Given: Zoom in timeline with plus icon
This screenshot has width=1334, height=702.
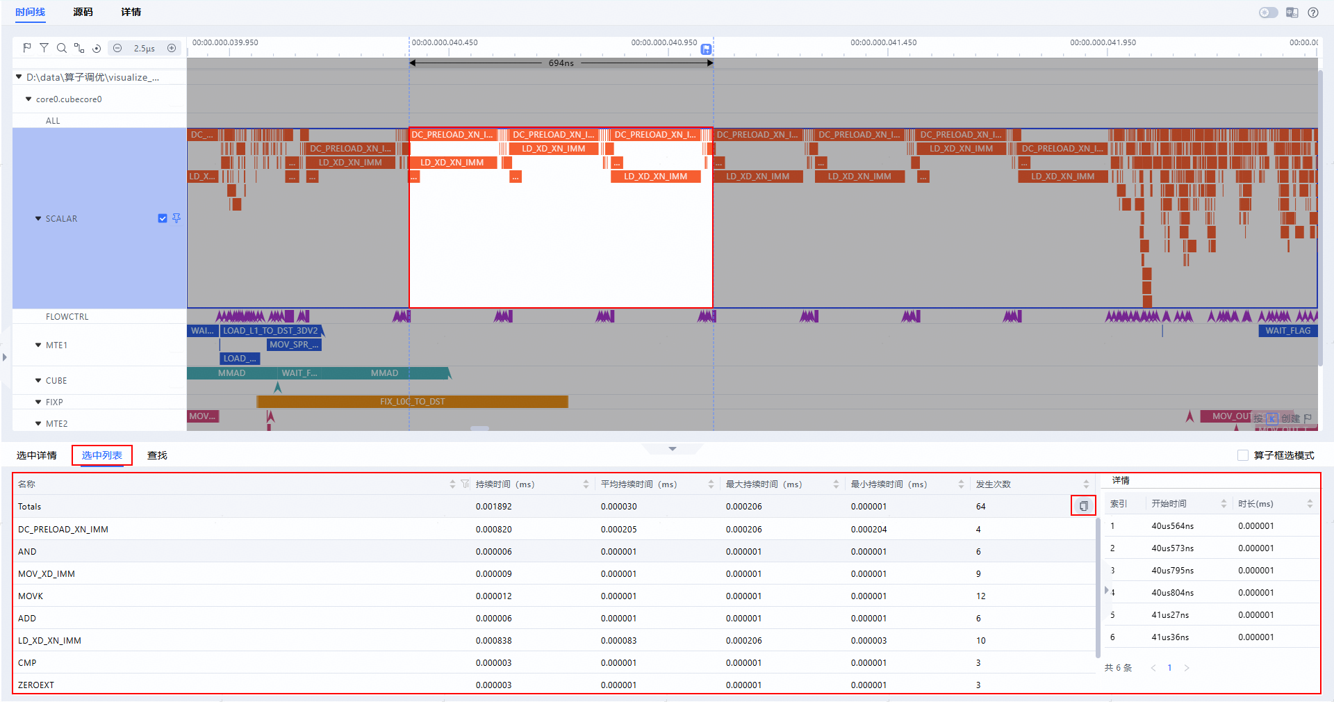Looking at the screenshot, I should (172, 48).
